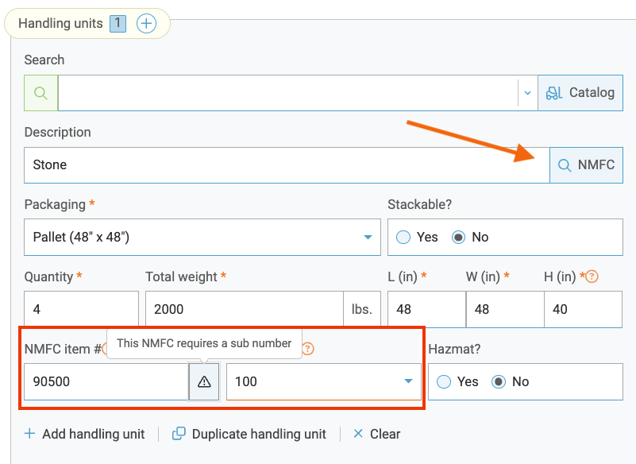Click the help icon beside H (in) label

[592, 276]
